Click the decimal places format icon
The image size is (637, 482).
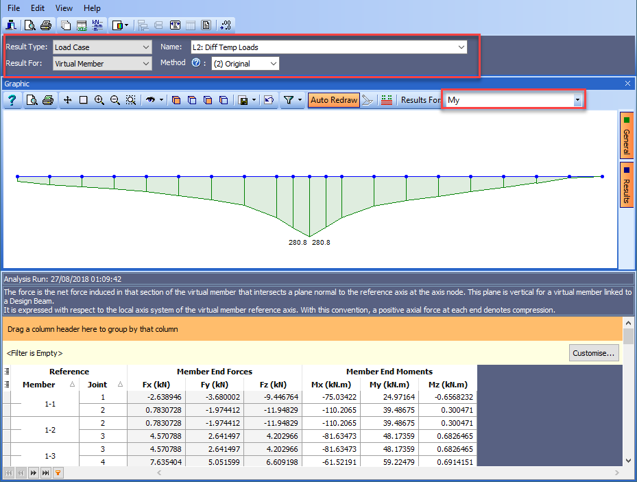[226, 25]
